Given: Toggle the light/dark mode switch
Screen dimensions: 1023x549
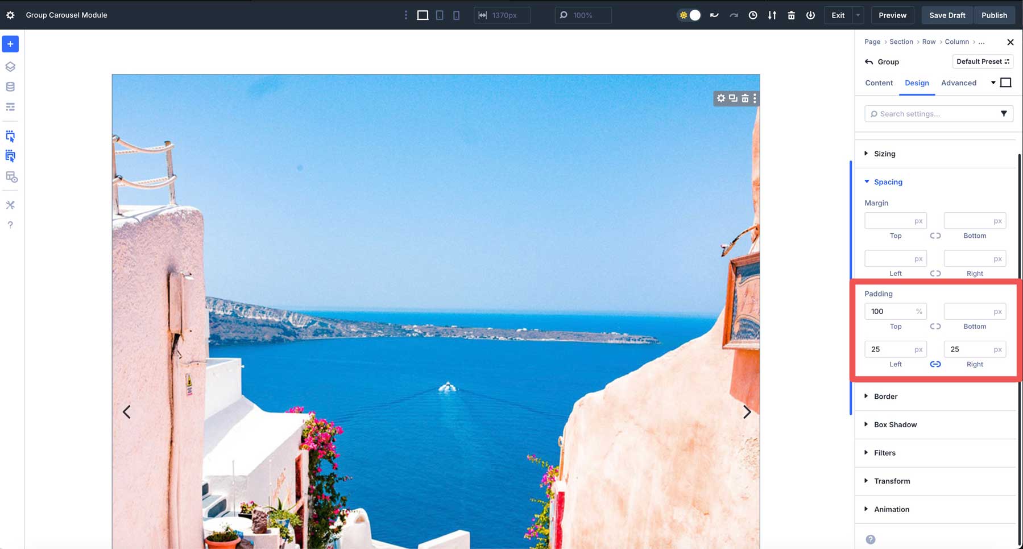Looking at the screenshot, I should click(x=689, y=15).
